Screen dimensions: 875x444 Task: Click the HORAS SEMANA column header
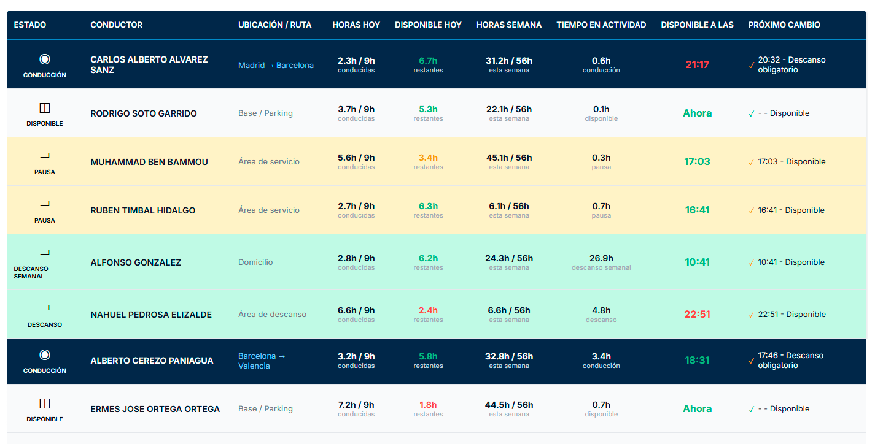coord(508,25)
